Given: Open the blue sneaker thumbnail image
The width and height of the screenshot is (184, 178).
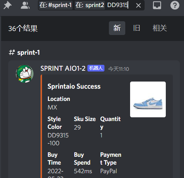Looking at the screenshot, I should click(x=148, y=99).
